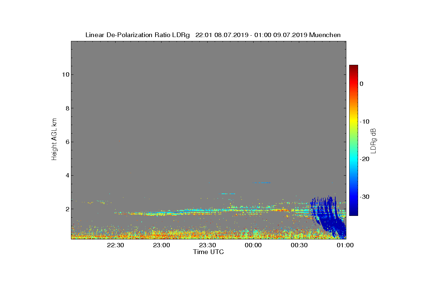Click the height axis label '4'
This screenshot has width=428, height=285.
pos(67,175)
